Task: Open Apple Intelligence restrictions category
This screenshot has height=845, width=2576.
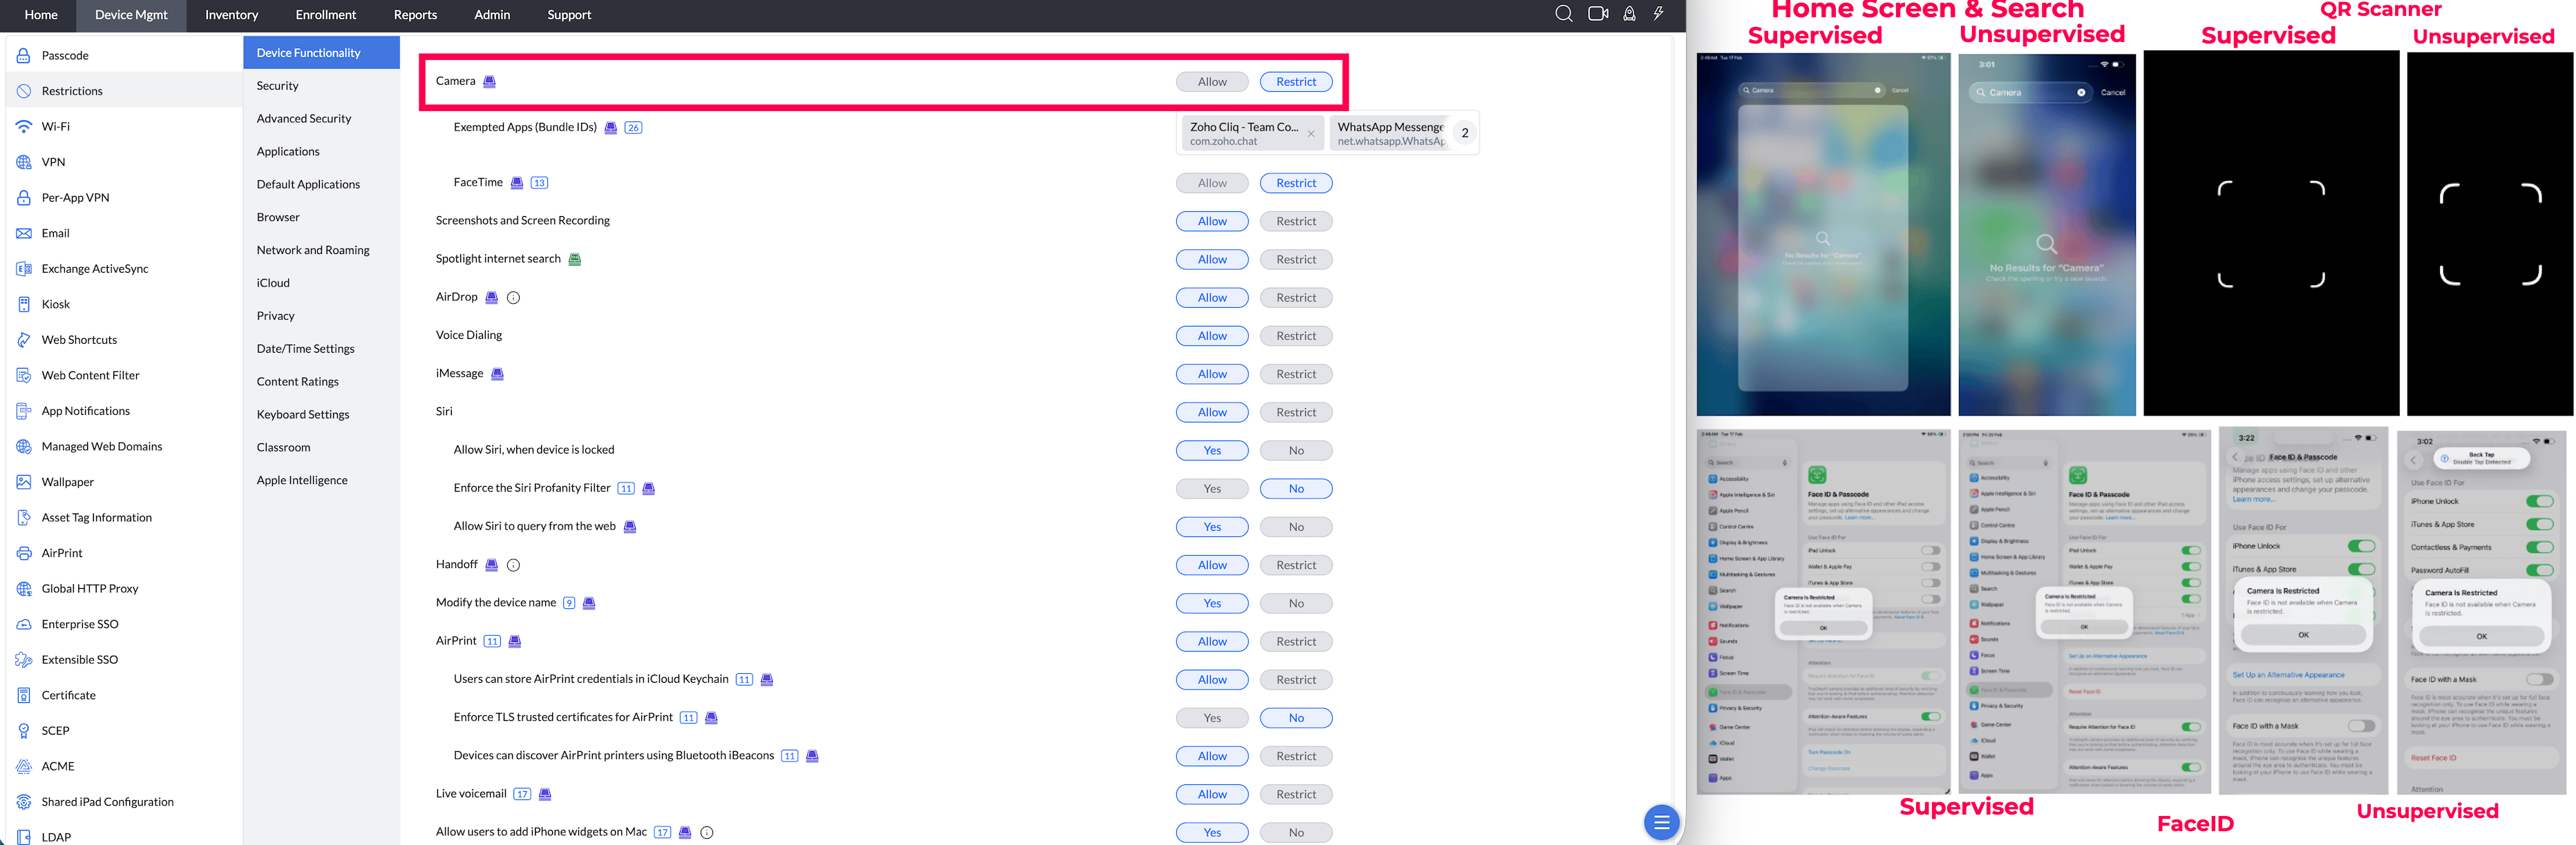Action: pyautogui.click(x=302, y=480)
